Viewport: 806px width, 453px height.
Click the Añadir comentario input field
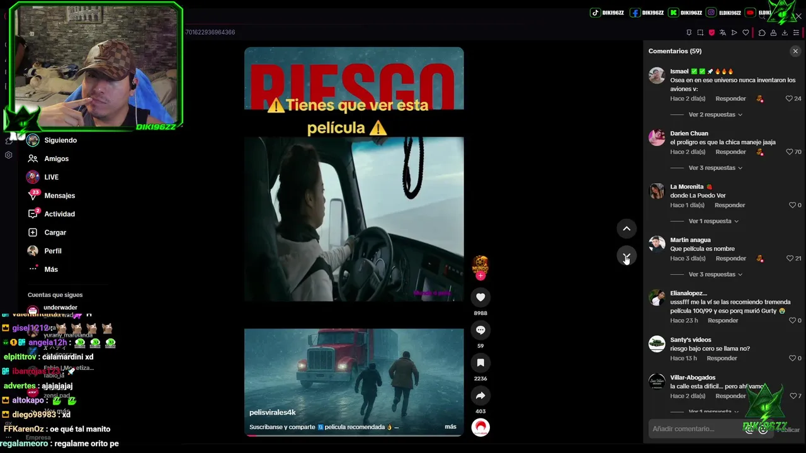[695, 429]
